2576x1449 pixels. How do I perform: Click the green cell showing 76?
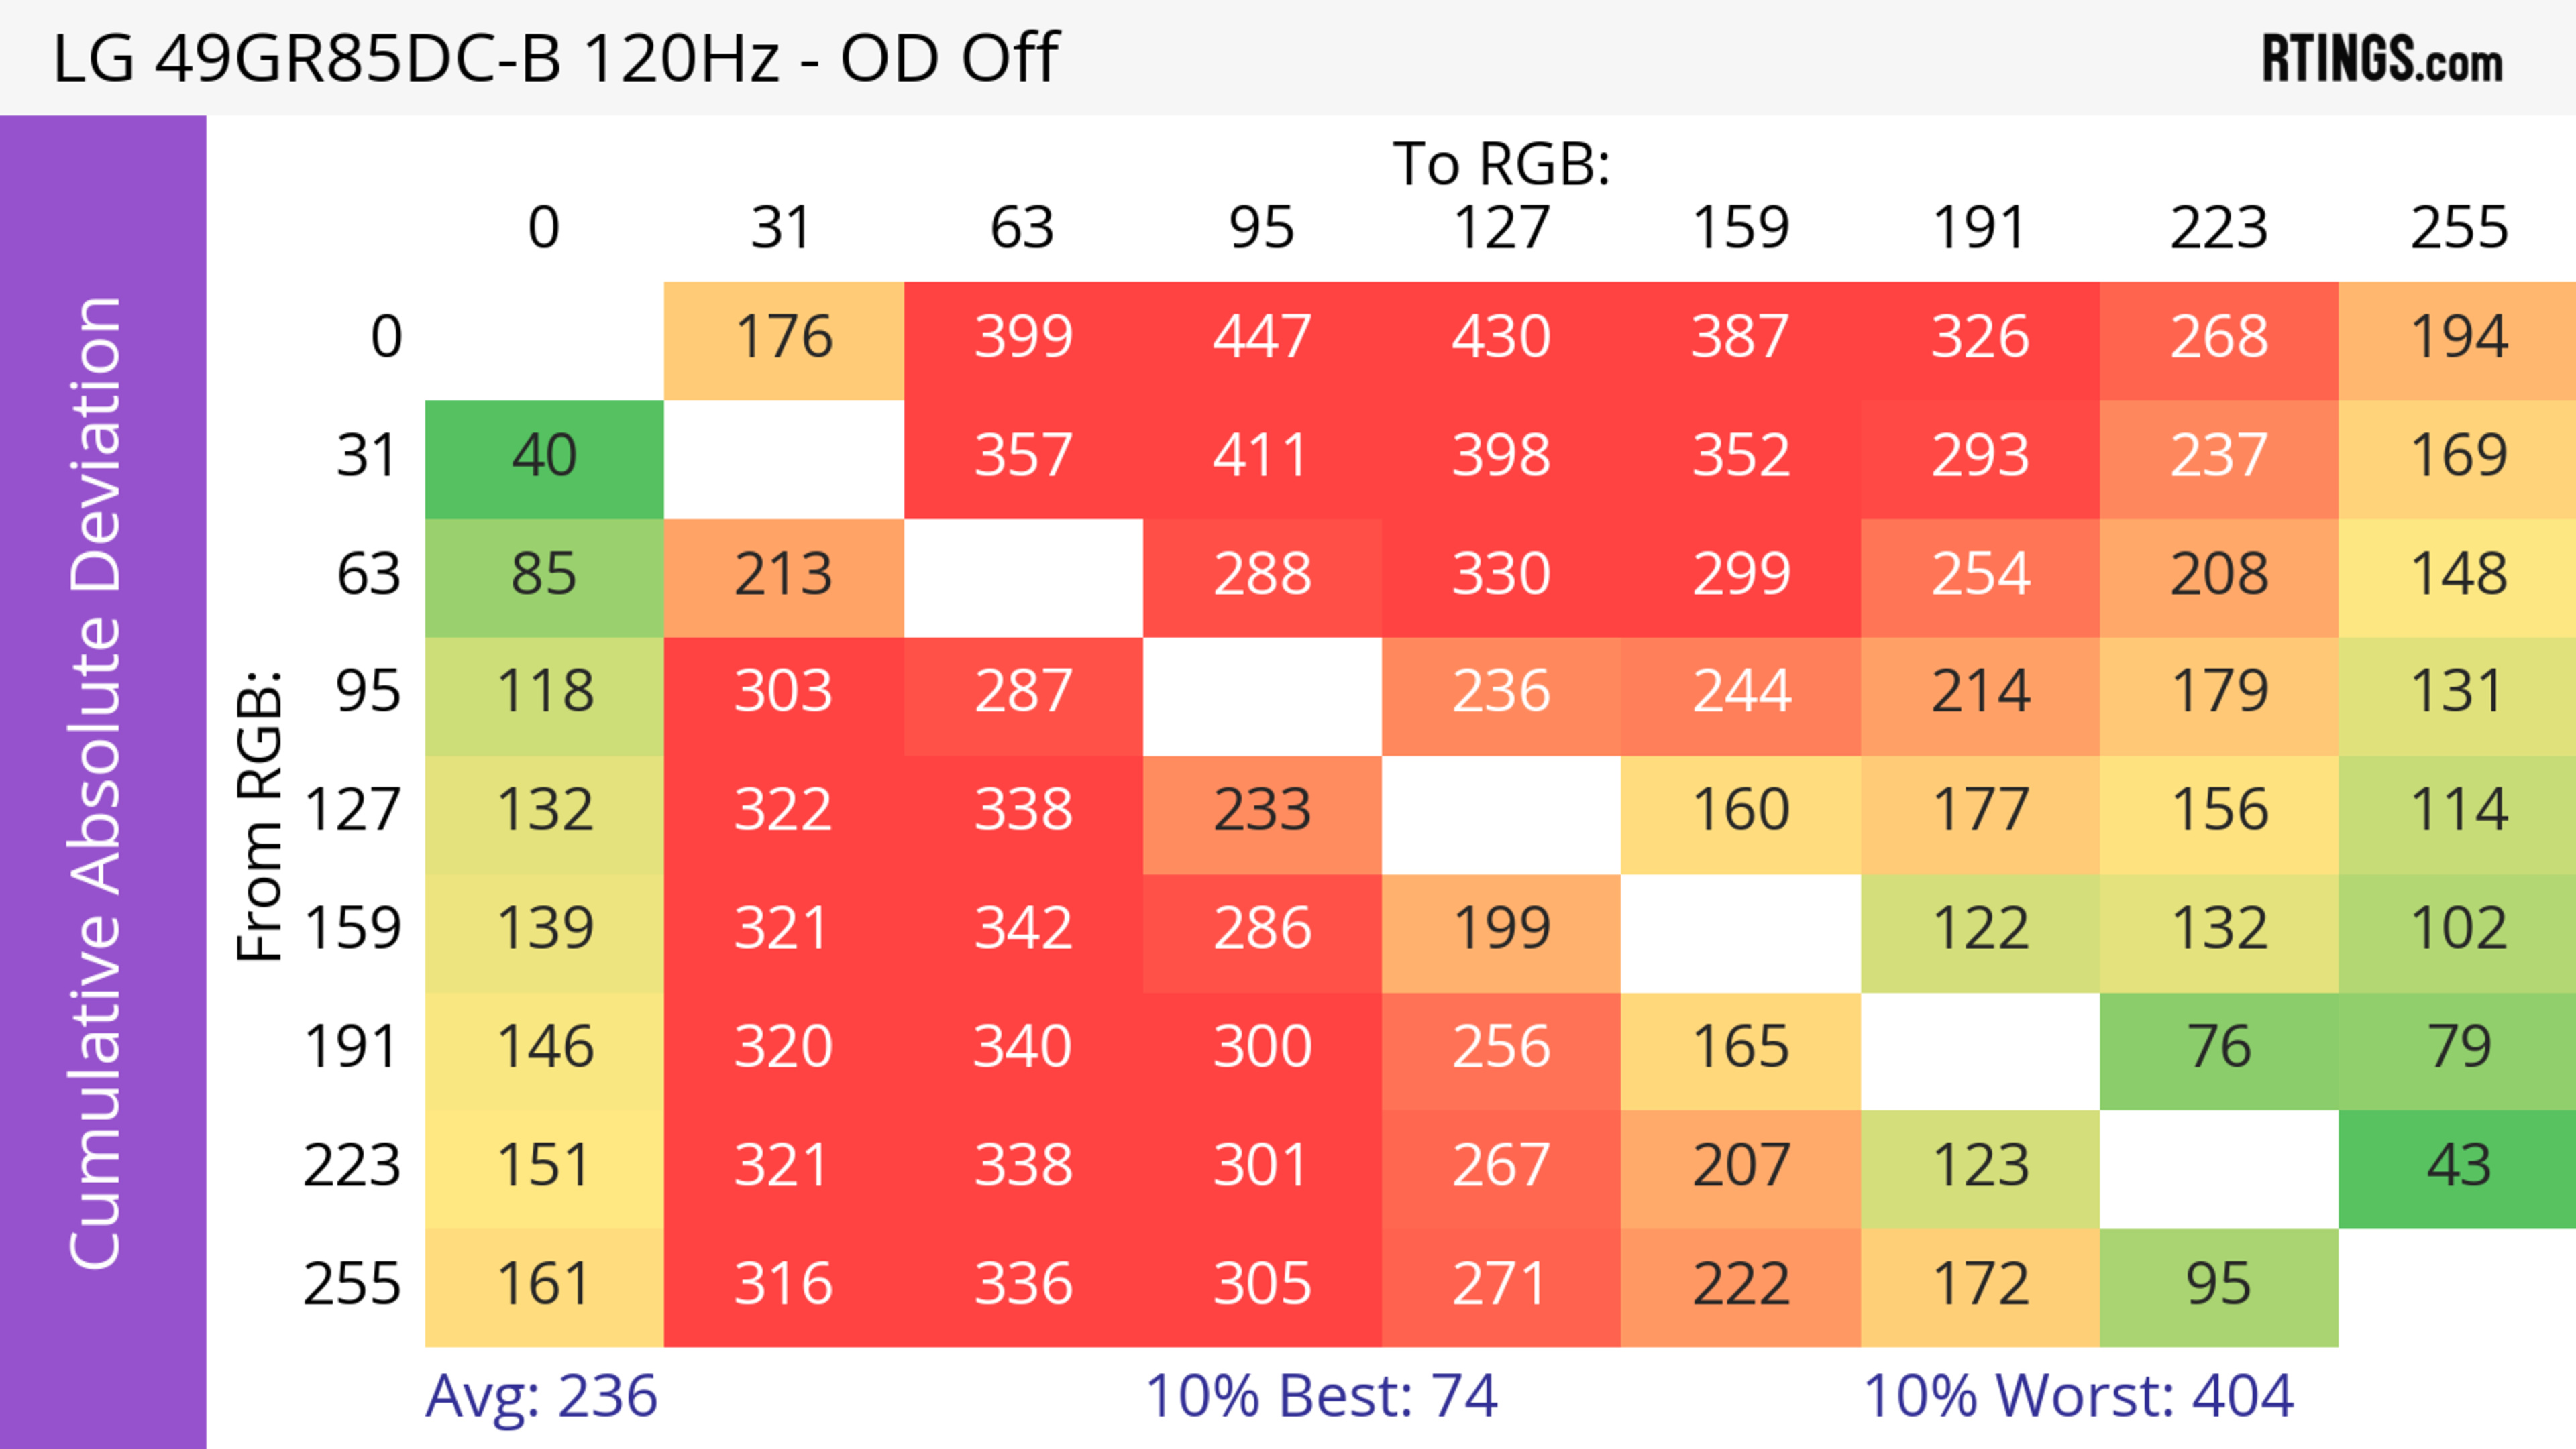tap(2218, 1048)
